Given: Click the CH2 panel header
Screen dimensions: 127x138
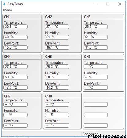Looking at the screenshot, I should coord(62,17).
